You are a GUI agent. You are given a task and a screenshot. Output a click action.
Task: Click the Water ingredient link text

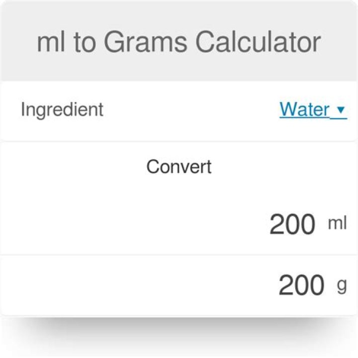(x=304, y=109)
